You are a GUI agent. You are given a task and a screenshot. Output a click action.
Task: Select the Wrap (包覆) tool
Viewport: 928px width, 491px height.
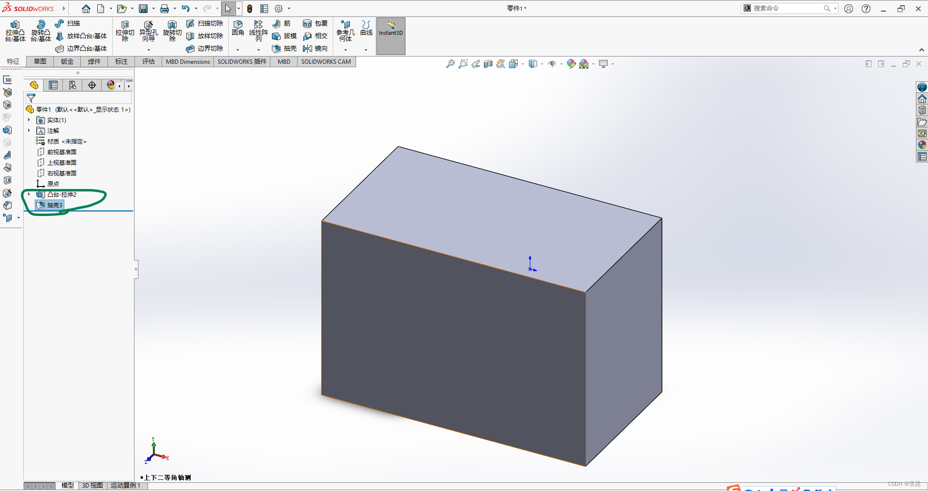click(x=315, y=23)
